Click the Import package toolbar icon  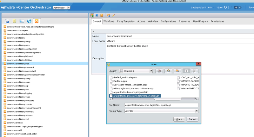click(92, 15)
